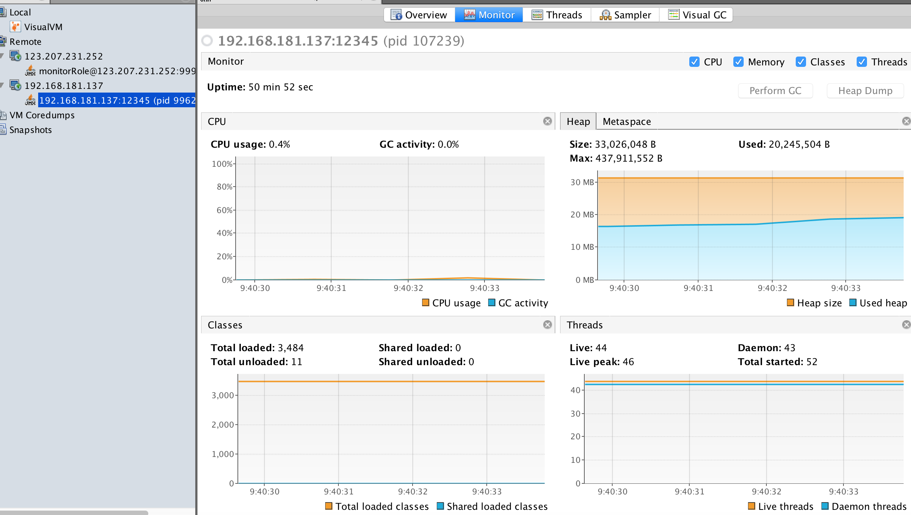The width and height of the screenshot is (911, 515).
Task: Close the CPU graph panel
Action: 547,121
